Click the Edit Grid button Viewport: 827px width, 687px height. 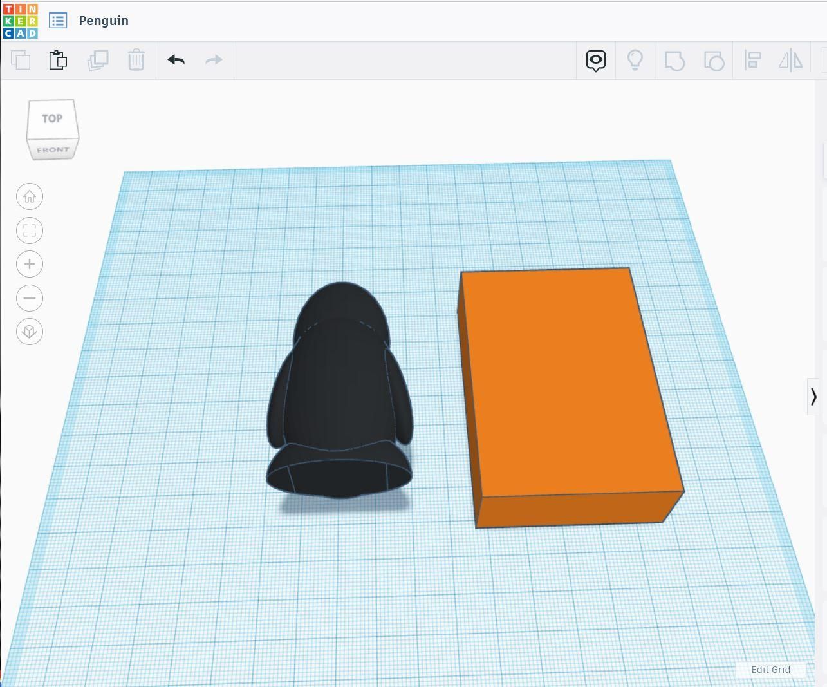click(x=770, y=670)
